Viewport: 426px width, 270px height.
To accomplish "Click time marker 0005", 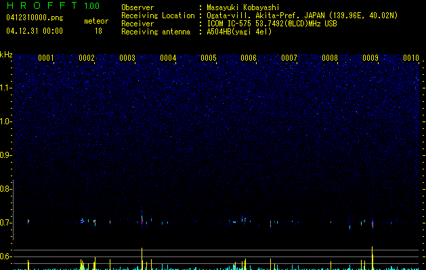I will [x=209, y=58].
